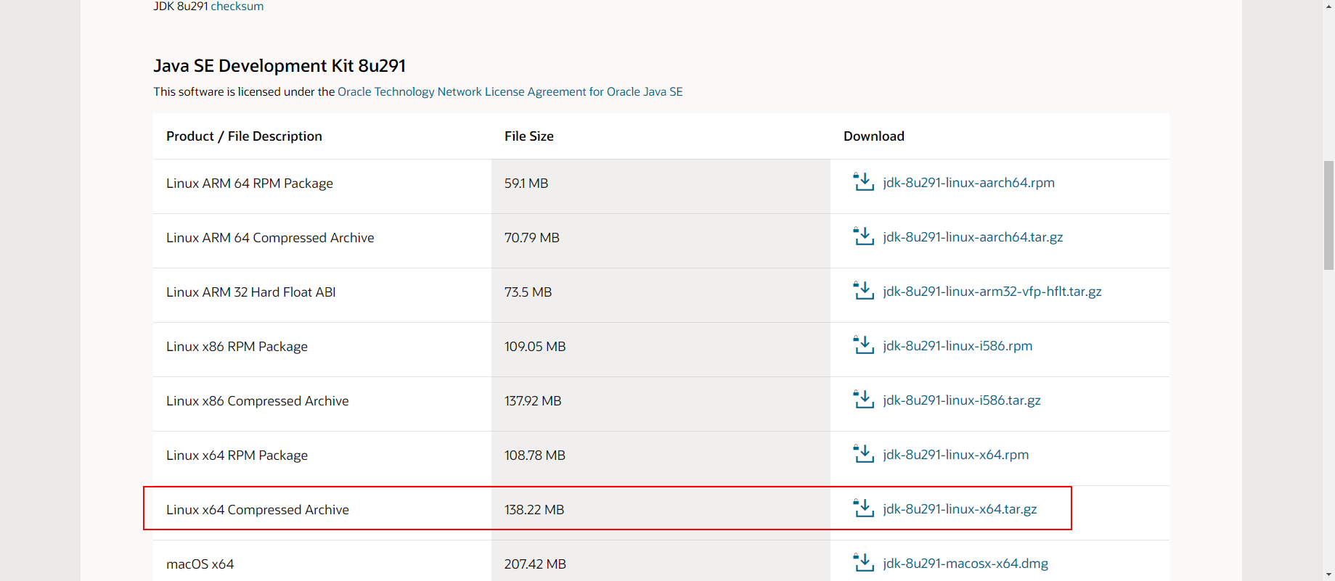Image resolution: width=1335 pixels, height=581 pixels.
Task: Download jdk-8u291-linux-x64.tar.gz file link
Action: [960, 509]
